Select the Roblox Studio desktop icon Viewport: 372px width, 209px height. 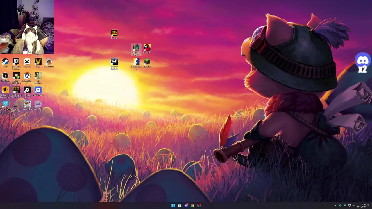[27, 92]
